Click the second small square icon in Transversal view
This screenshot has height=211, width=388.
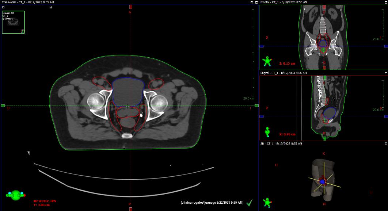point(51,7)
